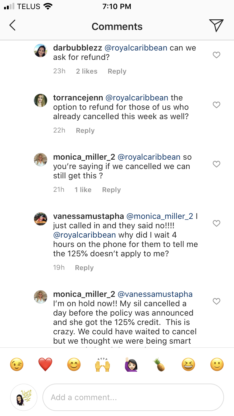
Task: Open the direct share paper plane icon
Action: (216, 26)
